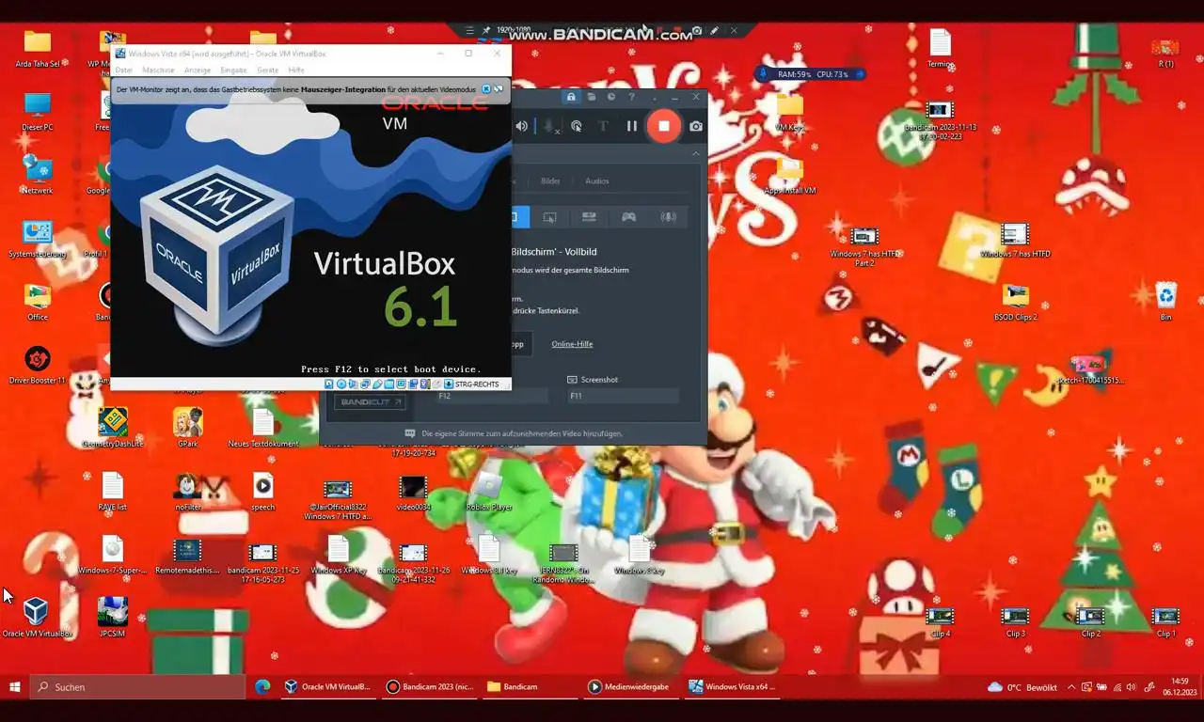Collapse the Bandicam panel with the chevron
1204x722 pixels.
click(x=696, y=153)
